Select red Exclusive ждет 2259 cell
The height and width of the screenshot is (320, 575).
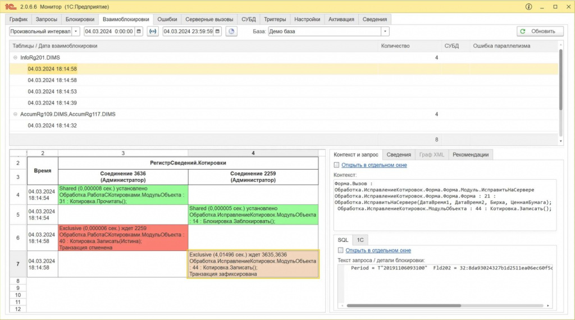click(123, 238)
